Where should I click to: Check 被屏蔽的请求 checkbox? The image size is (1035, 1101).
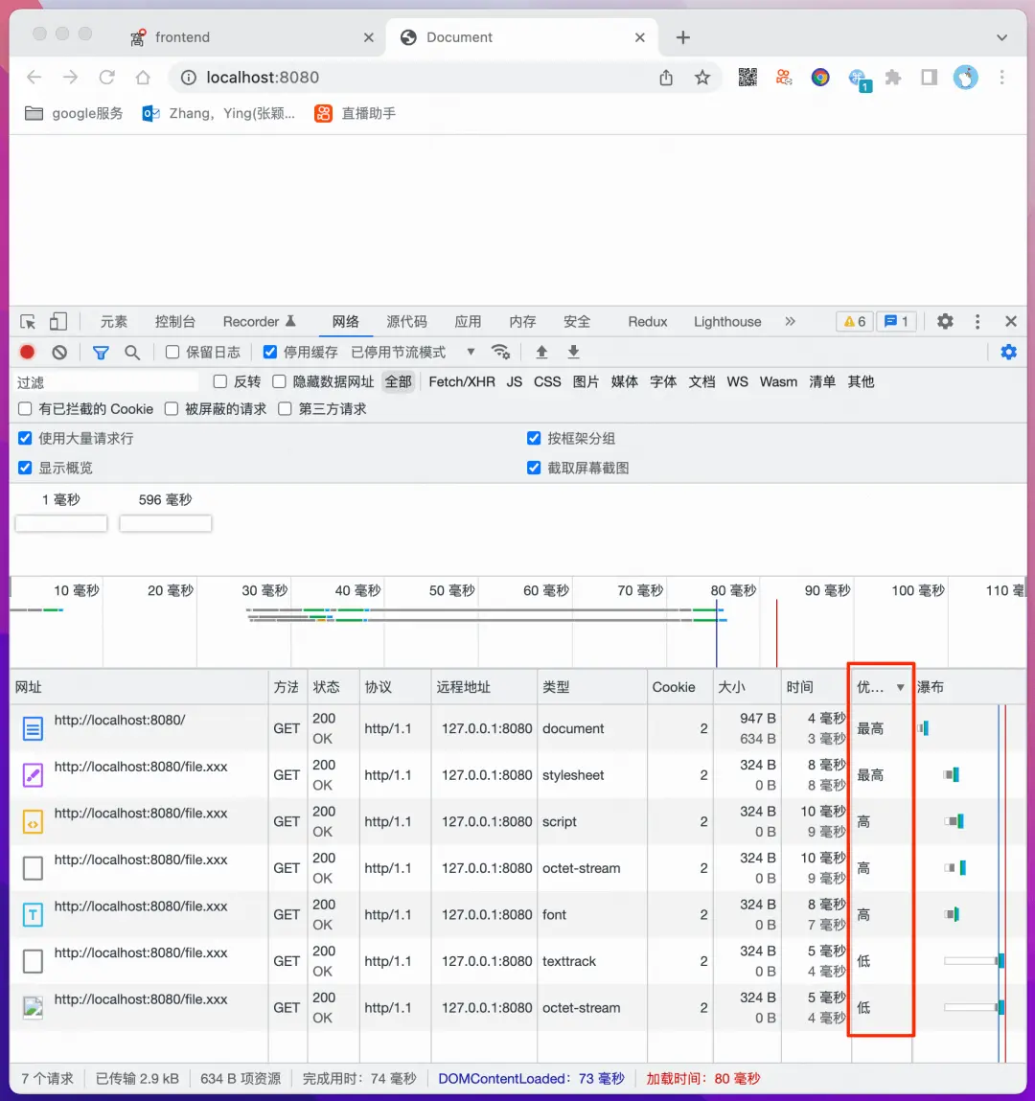pos(172,408)
